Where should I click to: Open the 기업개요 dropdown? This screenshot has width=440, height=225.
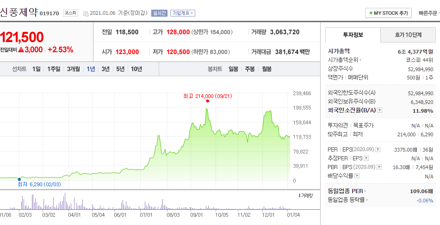point(183,13)
